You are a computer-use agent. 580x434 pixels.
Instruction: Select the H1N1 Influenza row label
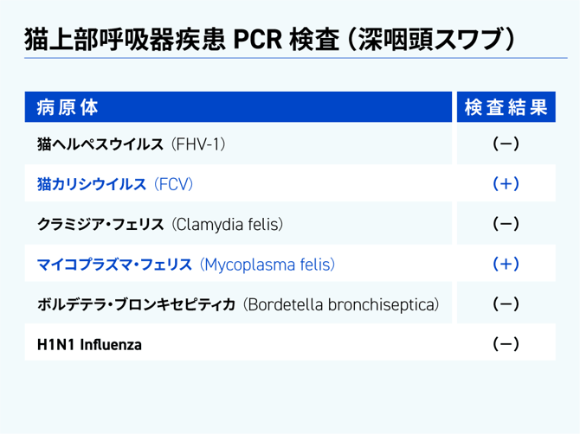click(89, 346)
